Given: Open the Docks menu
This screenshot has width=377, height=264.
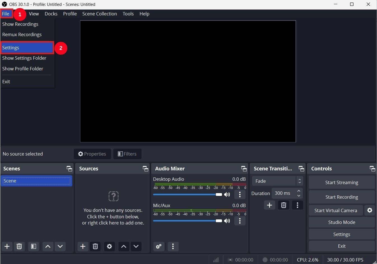Looking at the screenshot, I should click(51, 14).
